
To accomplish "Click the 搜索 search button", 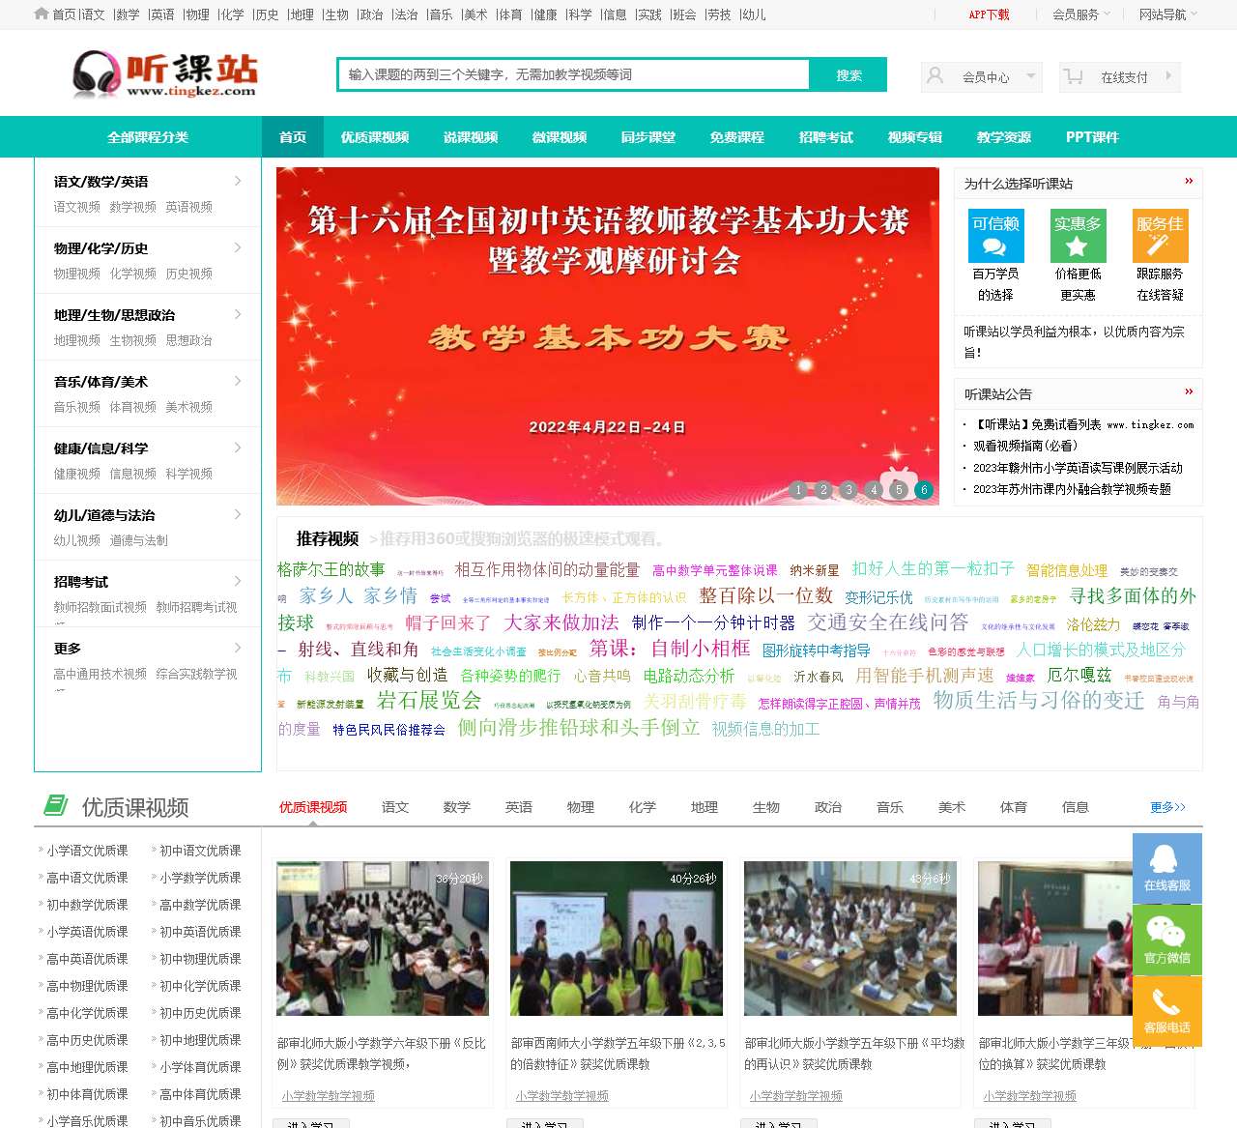I will point(849,74).
